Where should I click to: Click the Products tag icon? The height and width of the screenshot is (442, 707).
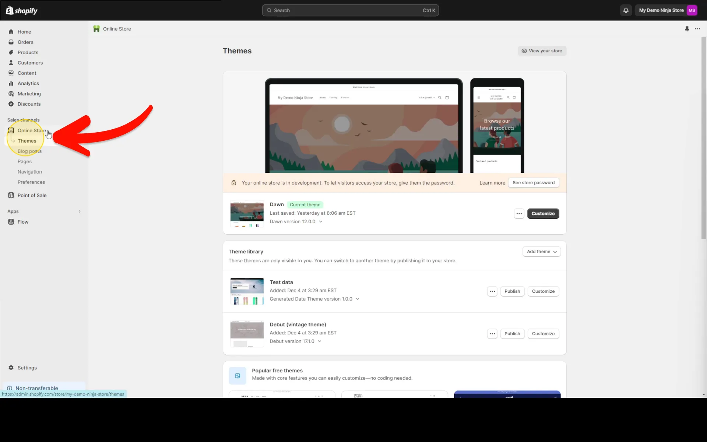click(x=11, y=52)
